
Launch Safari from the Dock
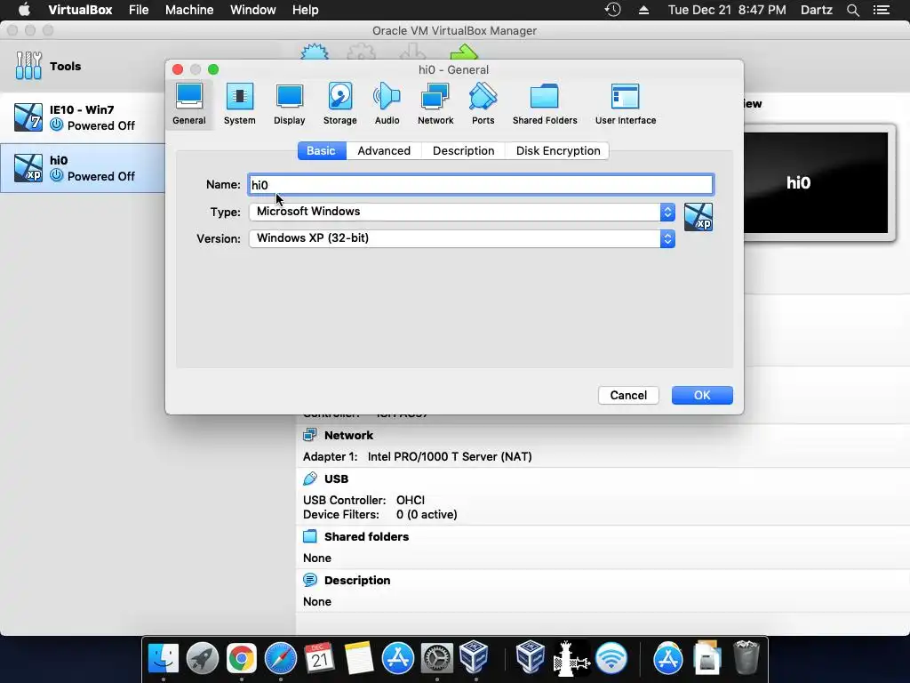(x=280, y=659)
